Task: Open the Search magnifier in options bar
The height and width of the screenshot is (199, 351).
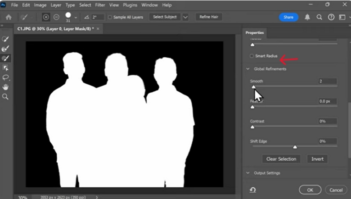Action: [x=319, y=17]
